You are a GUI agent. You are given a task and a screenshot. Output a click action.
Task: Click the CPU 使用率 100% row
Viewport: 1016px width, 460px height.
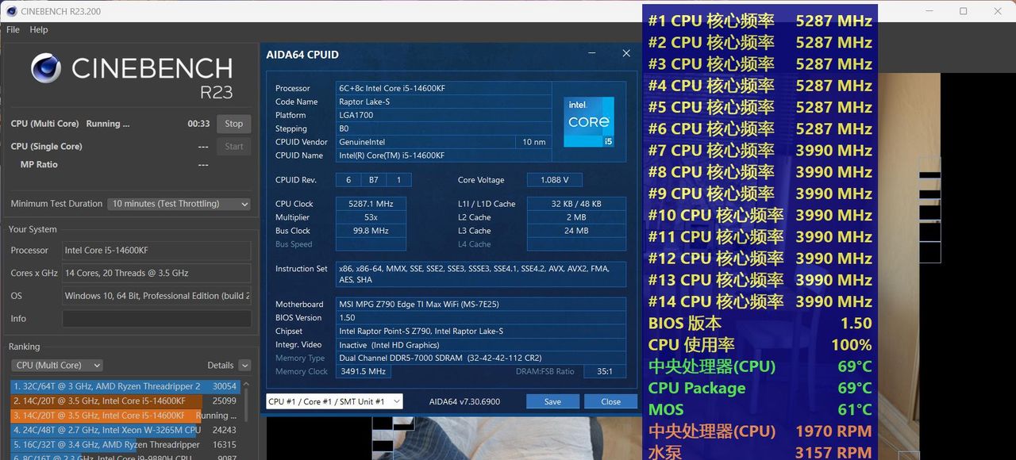click(760, 345)
